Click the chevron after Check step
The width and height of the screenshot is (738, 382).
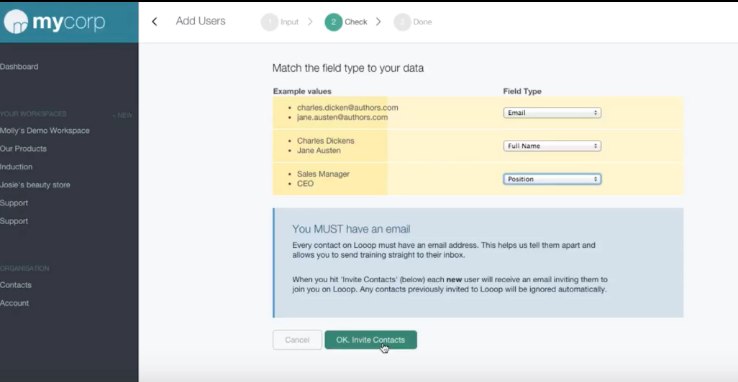[378, 22]
